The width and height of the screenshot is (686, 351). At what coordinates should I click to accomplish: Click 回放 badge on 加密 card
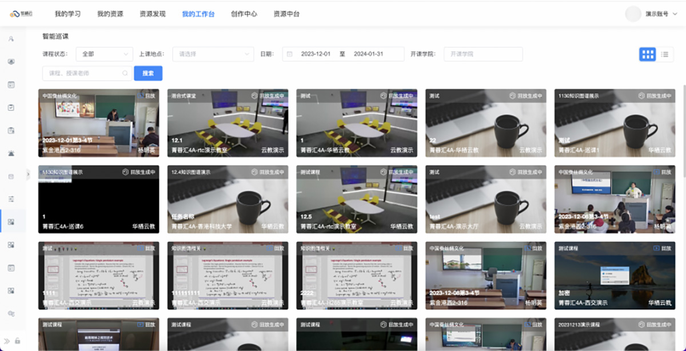pos(662,249)
